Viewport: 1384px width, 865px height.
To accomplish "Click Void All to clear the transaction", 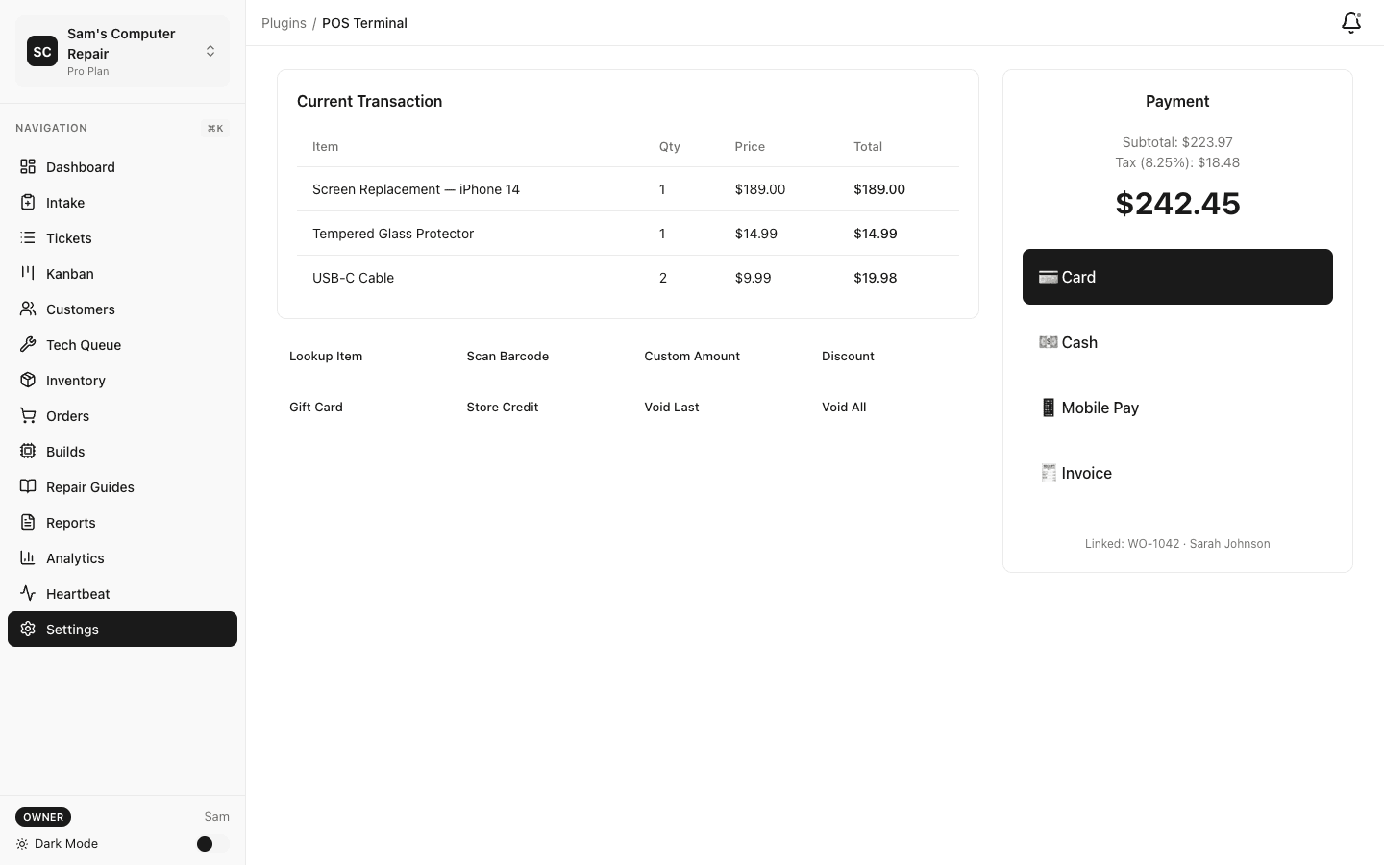I will tap(844, 407).
